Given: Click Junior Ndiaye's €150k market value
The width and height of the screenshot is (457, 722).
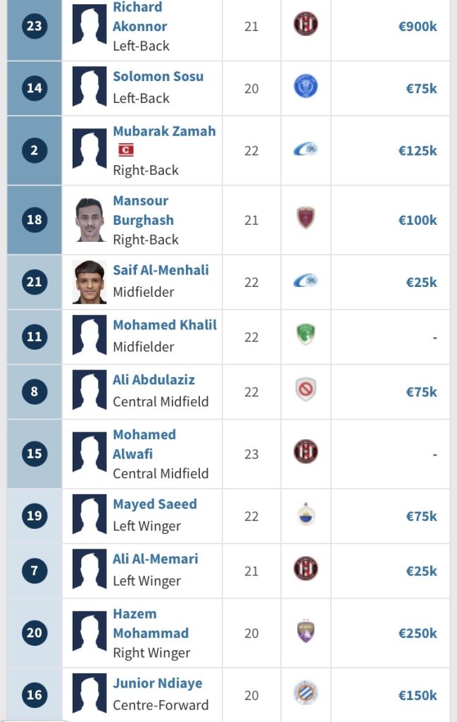Looking at the screenshot, I should point(418,695).
